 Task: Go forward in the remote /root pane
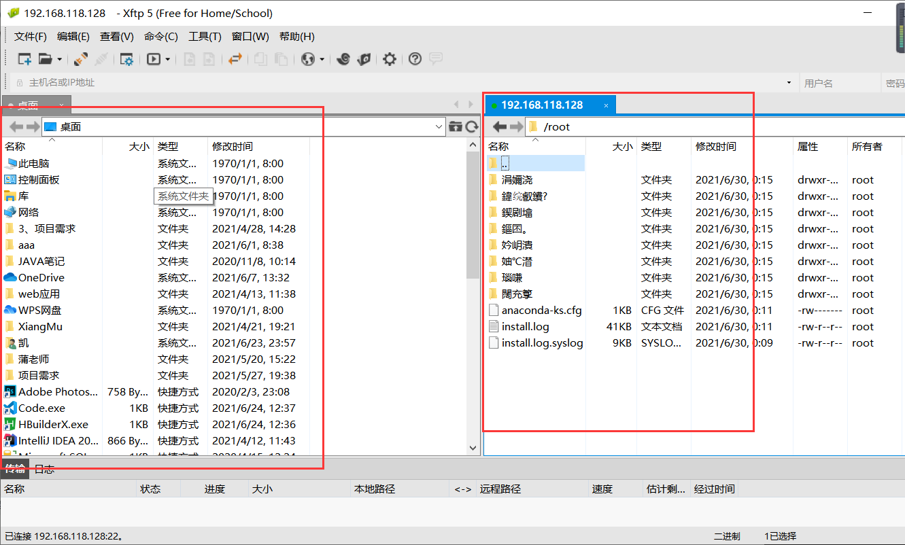pyautogui.click(x=516, y=126)
